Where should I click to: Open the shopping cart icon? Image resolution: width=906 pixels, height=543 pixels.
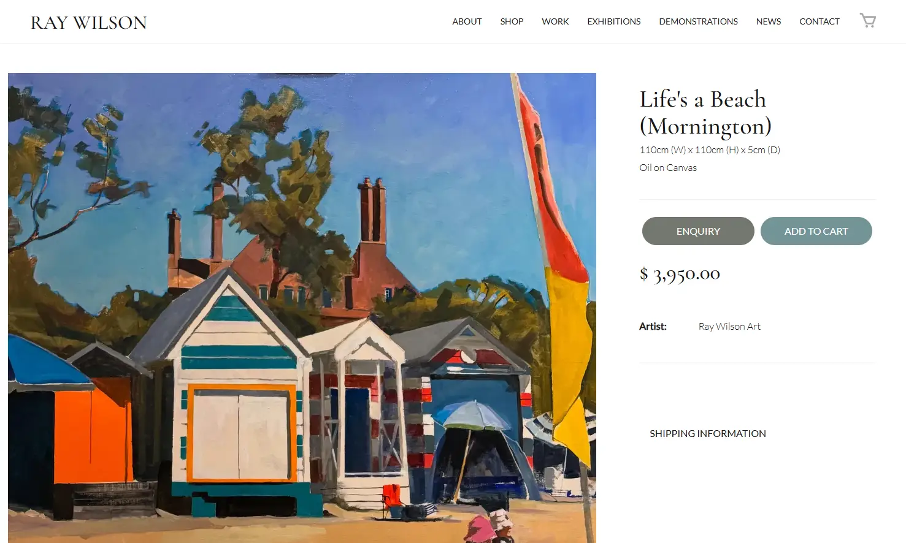(867, 21)
